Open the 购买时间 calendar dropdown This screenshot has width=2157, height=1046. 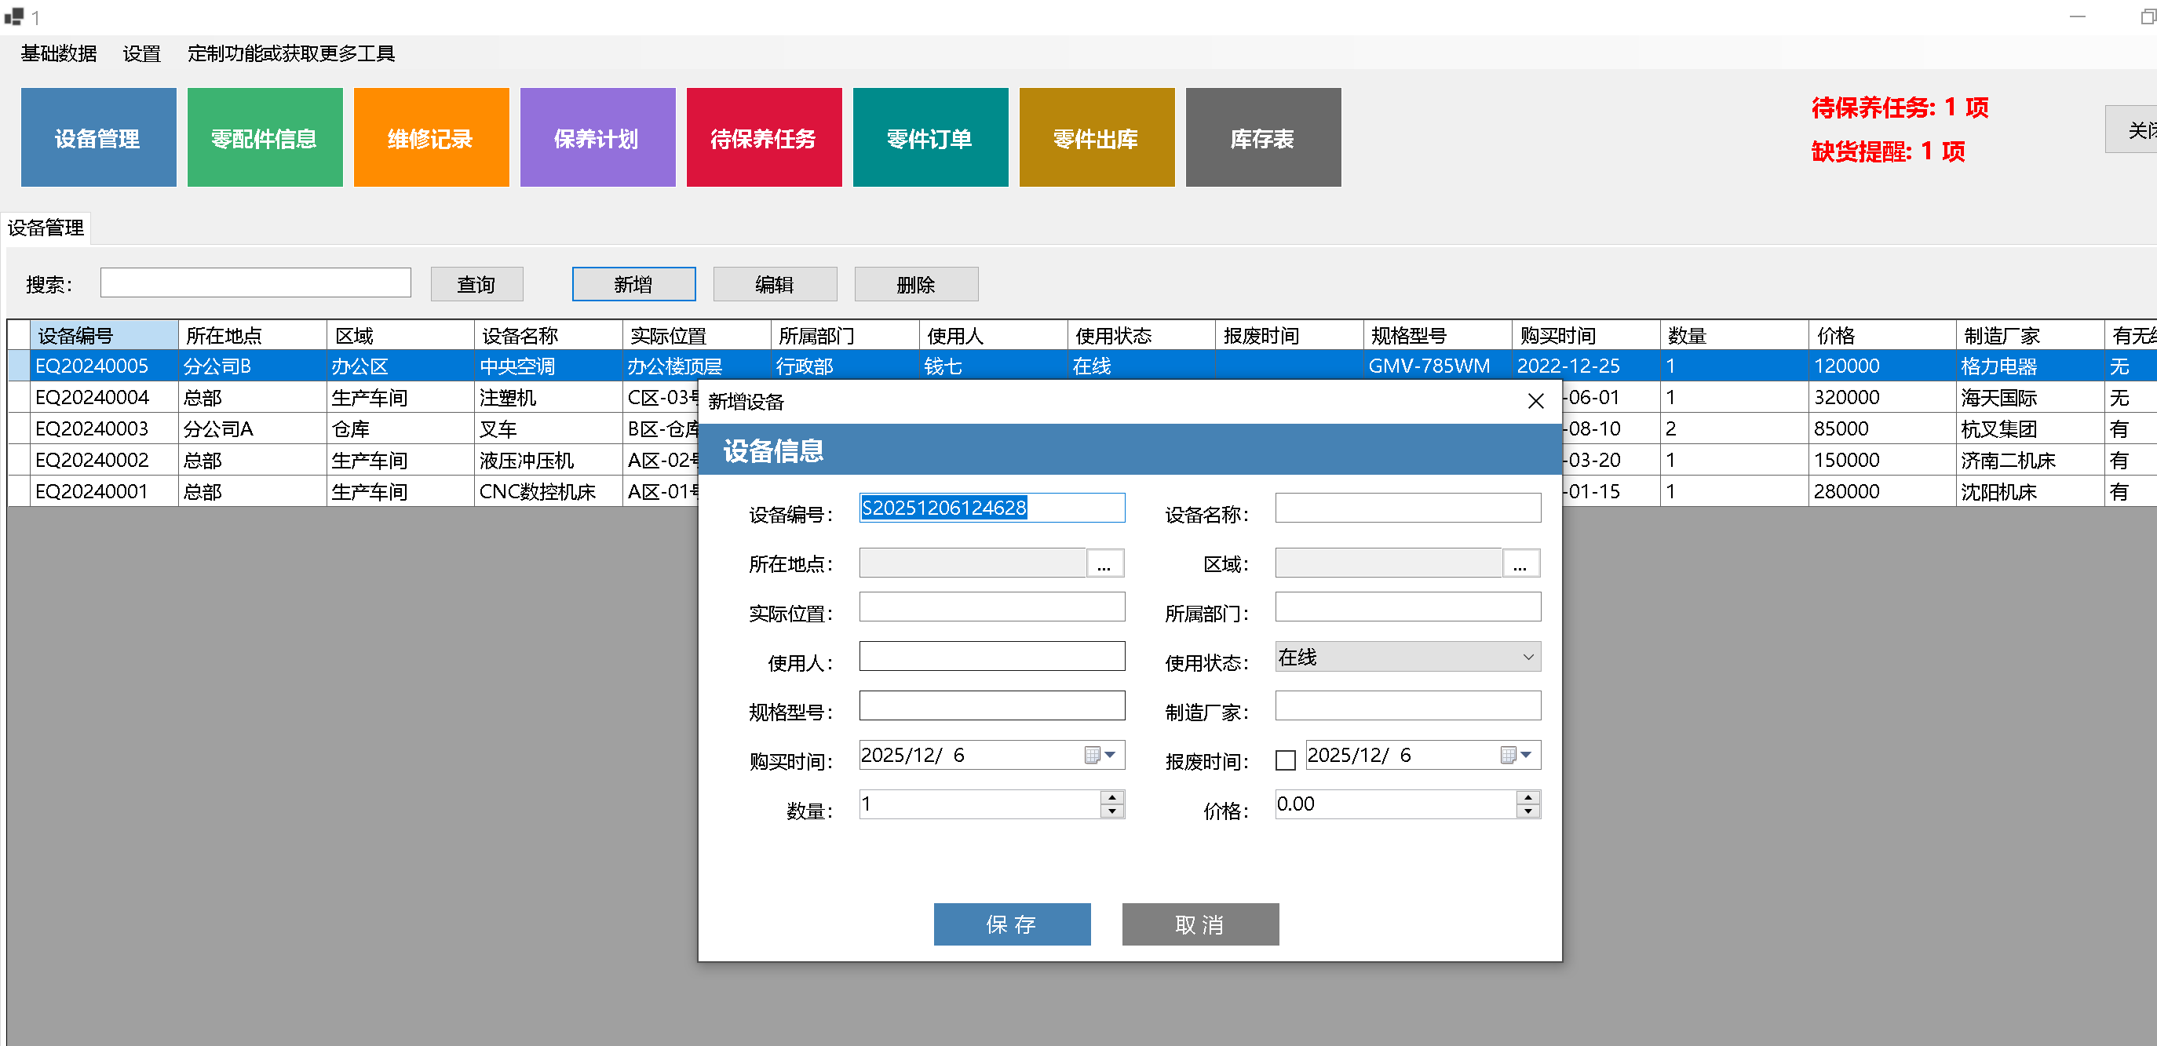tap(1109, 755)
